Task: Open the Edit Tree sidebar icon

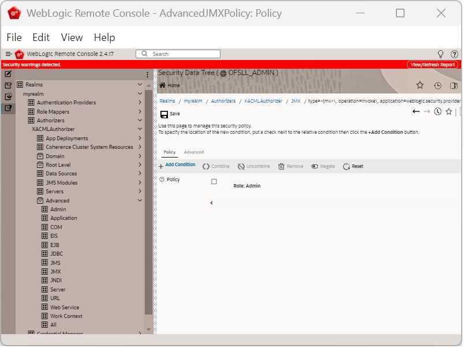Action: (8, 74)
